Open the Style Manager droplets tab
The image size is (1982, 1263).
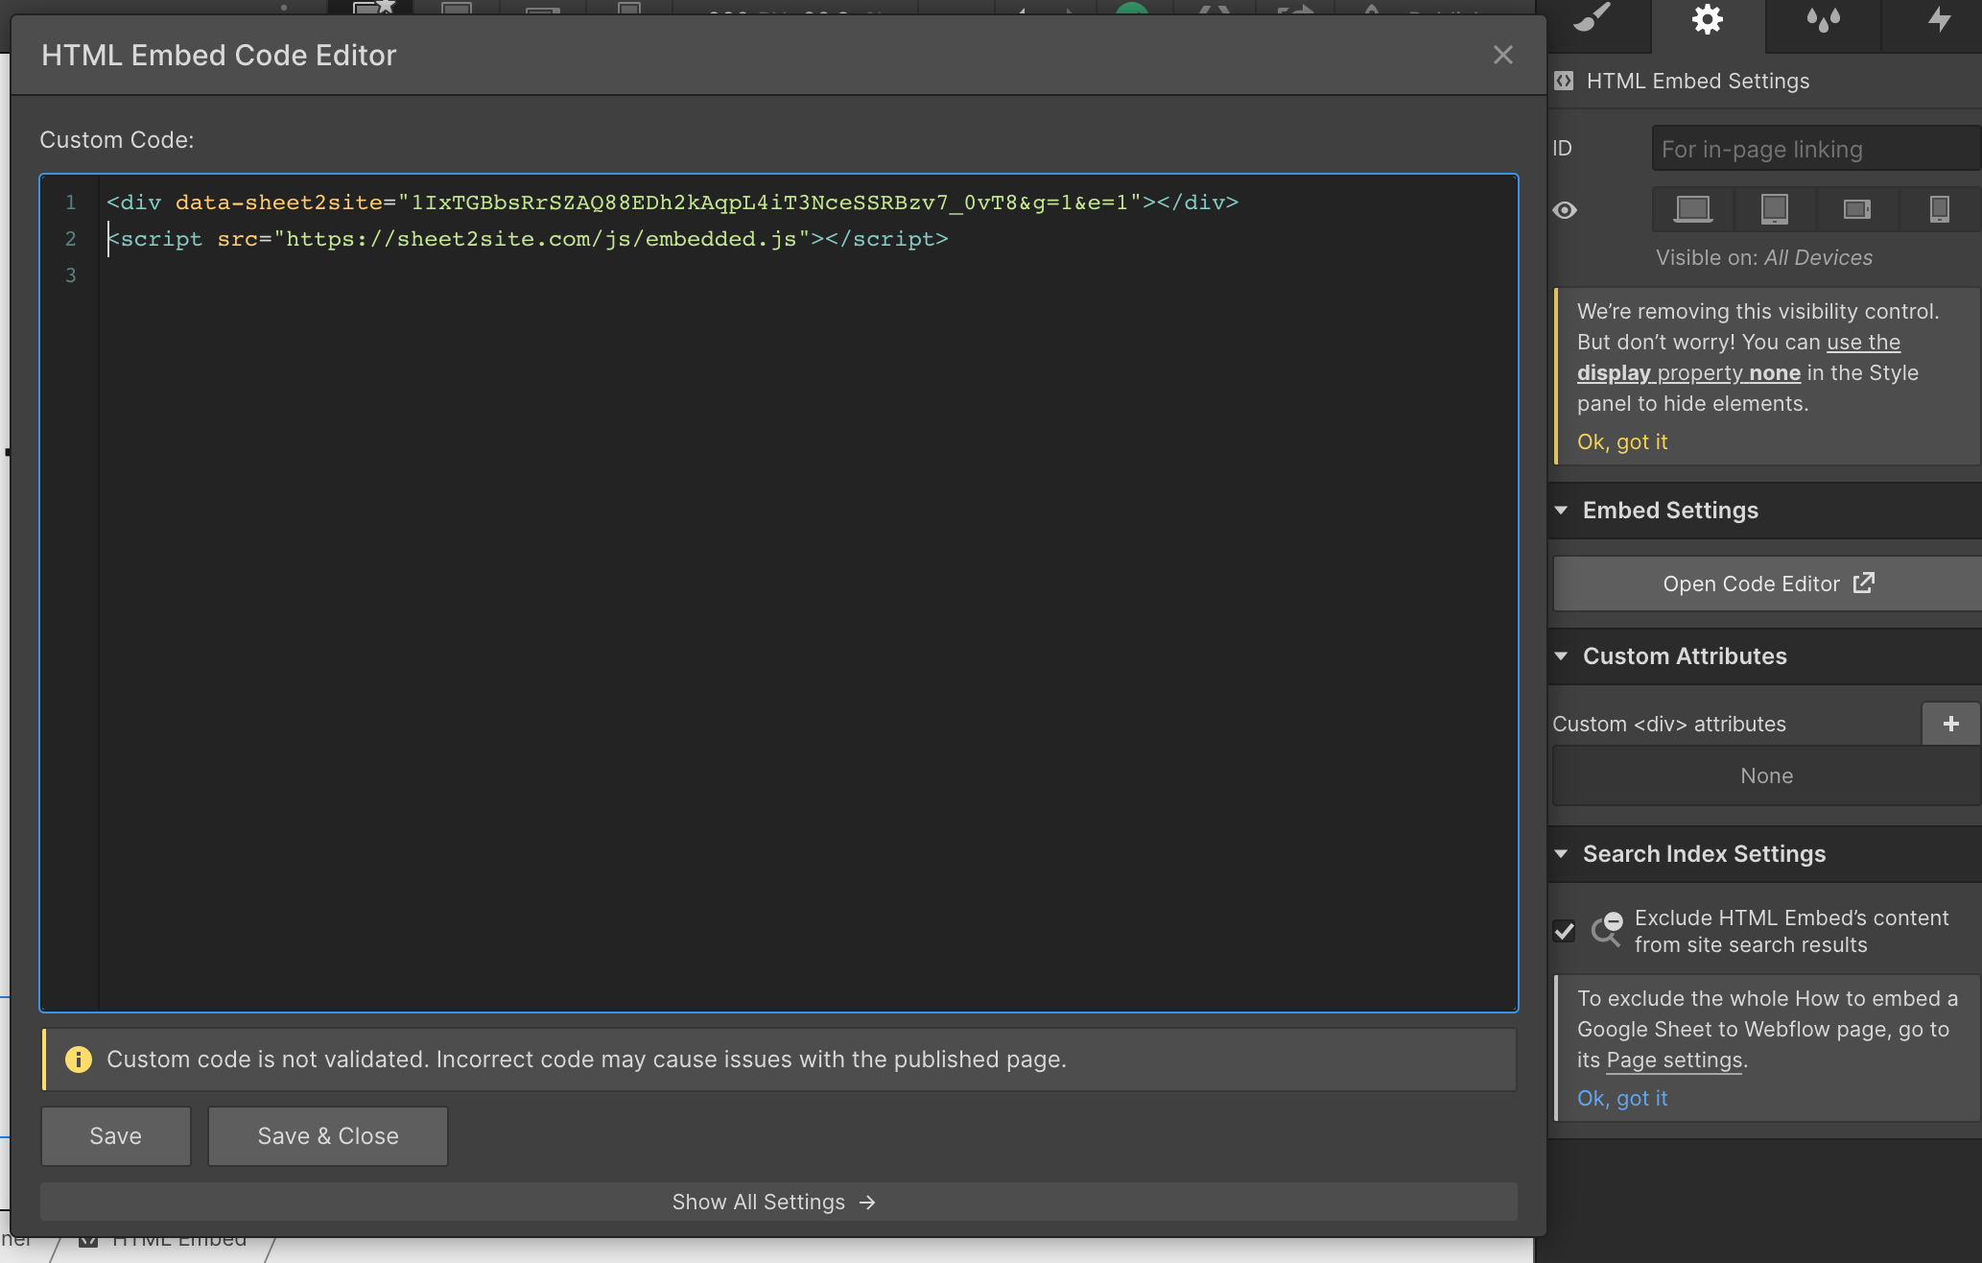pos(1823,21)
